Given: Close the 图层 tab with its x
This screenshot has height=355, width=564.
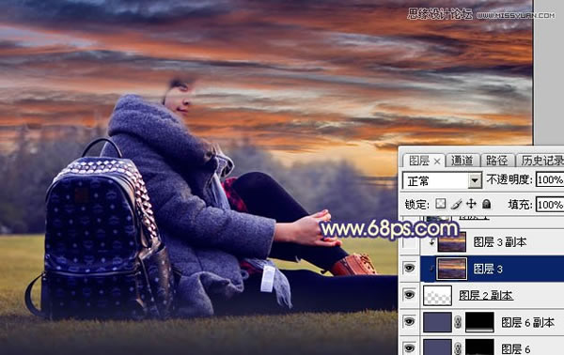Looking at the screenshot, I should 437,162.
